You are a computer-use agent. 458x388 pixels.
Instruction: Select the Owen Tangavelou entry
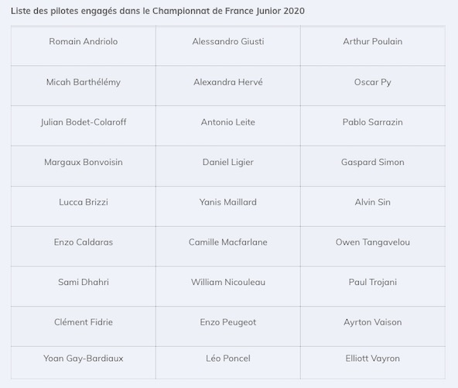coord(373,242)
